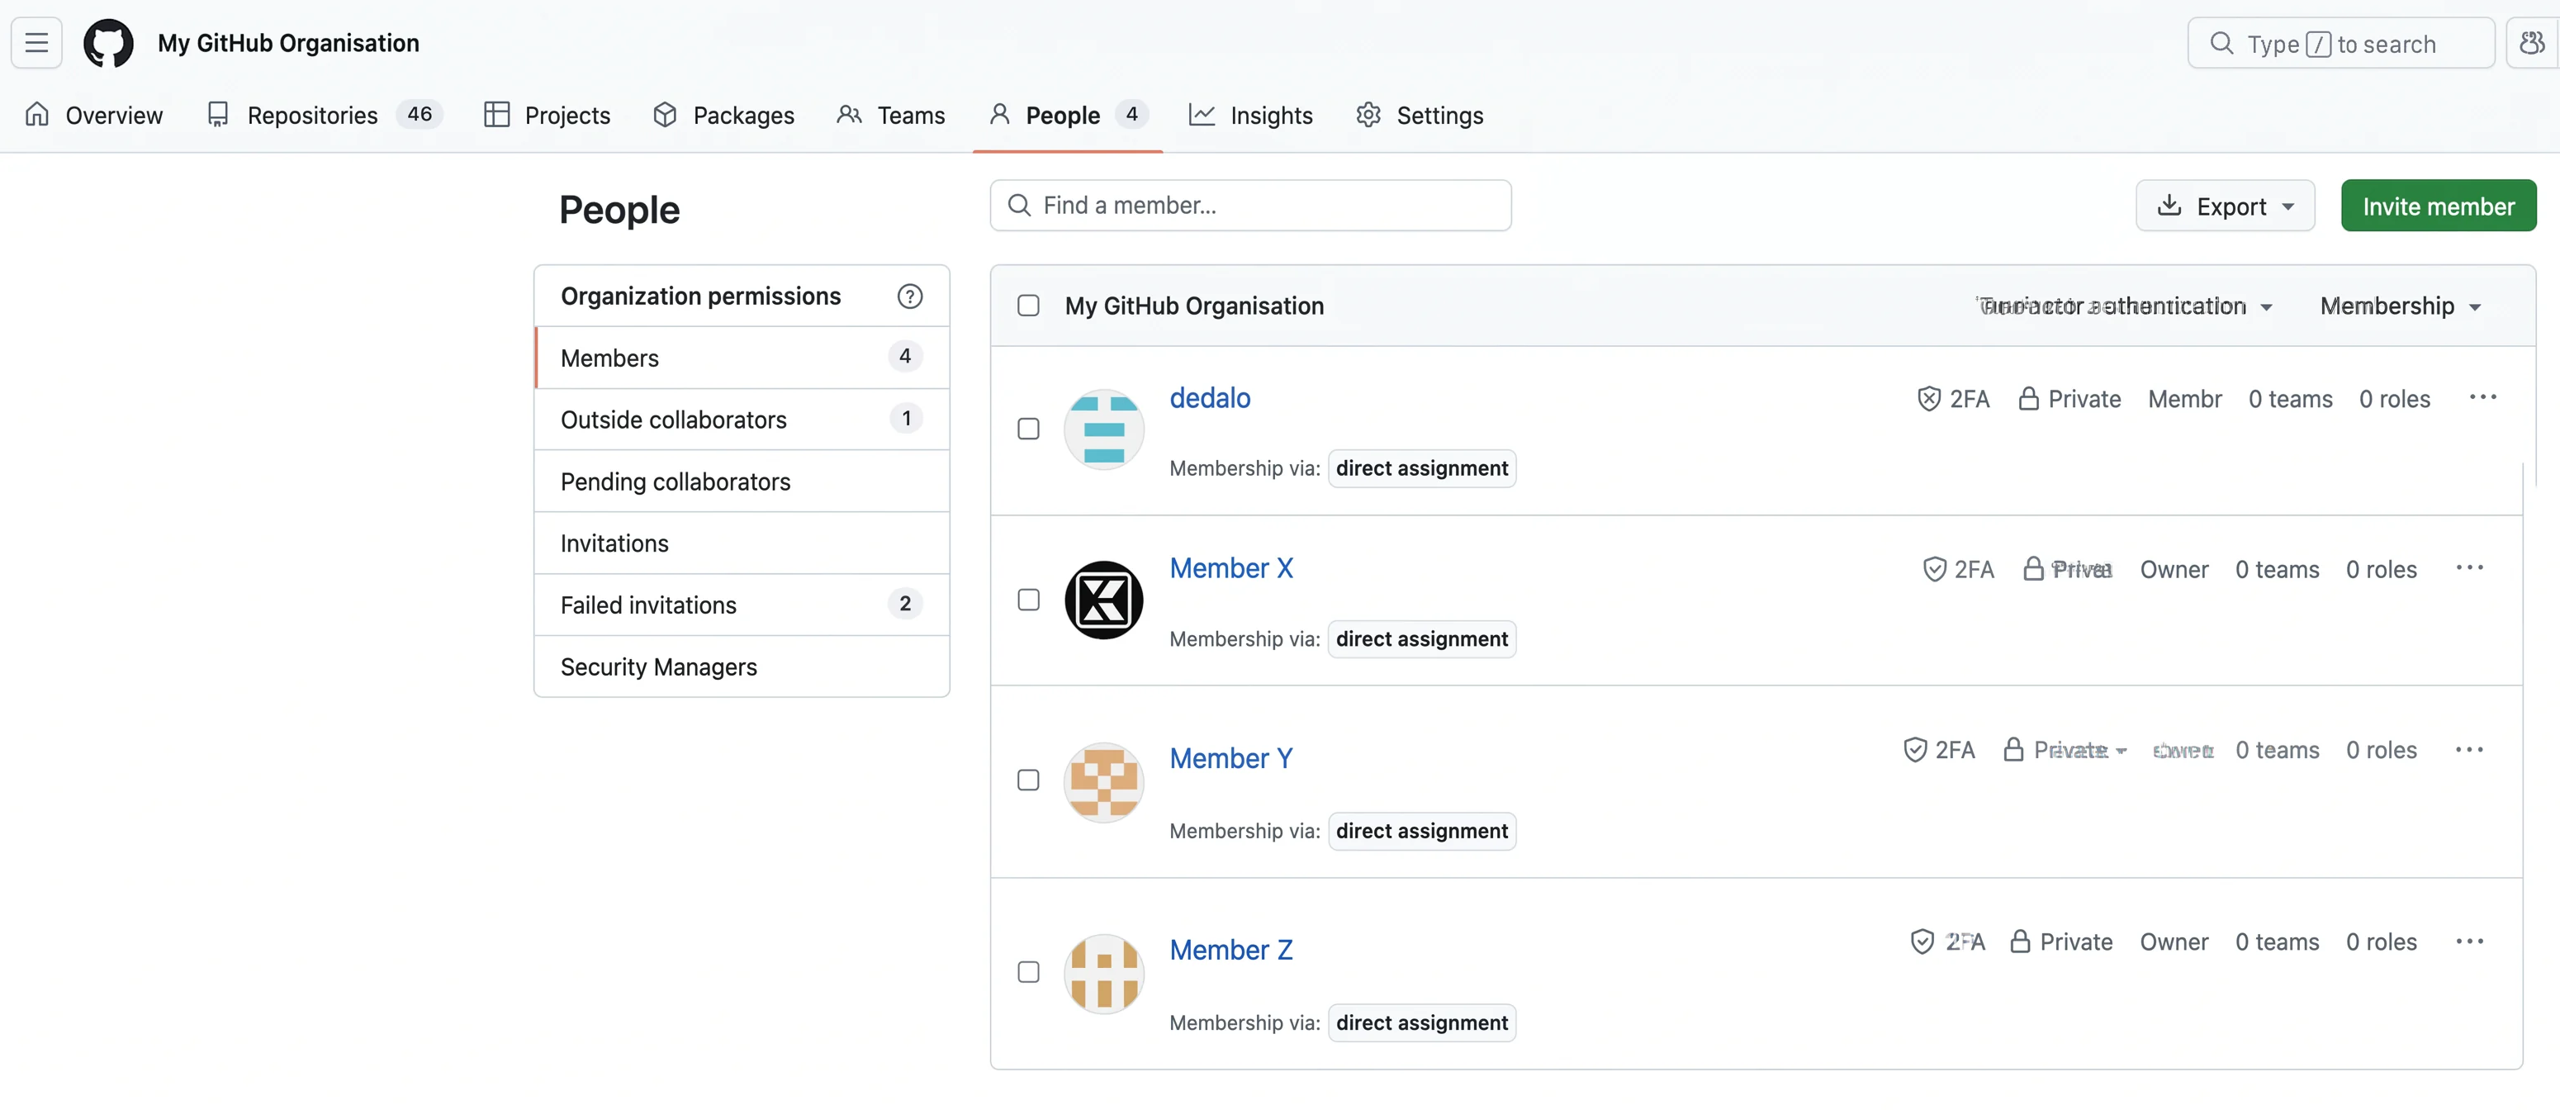Click the GitHub Octocat logo
The height and width of the screenshot is (1110, 2560).
pyautogui.click(x=108, y=43)
